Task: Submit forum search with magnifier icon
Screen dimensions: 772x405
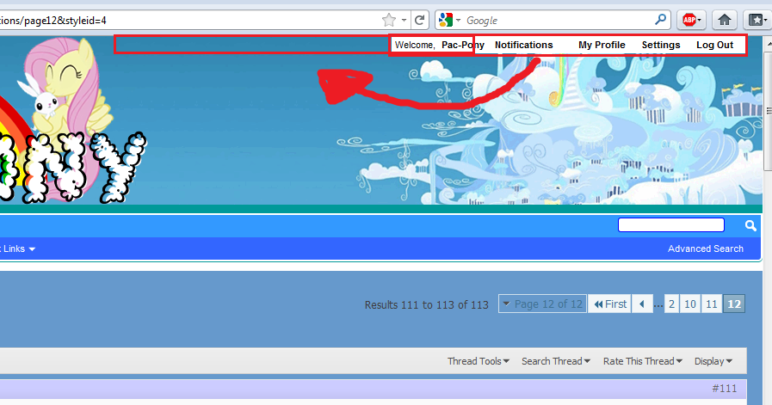Action: click(x=750, y=225)
